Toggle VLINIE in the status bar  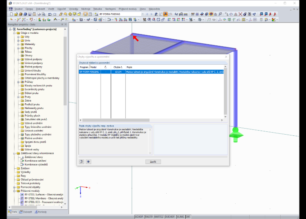180,217
